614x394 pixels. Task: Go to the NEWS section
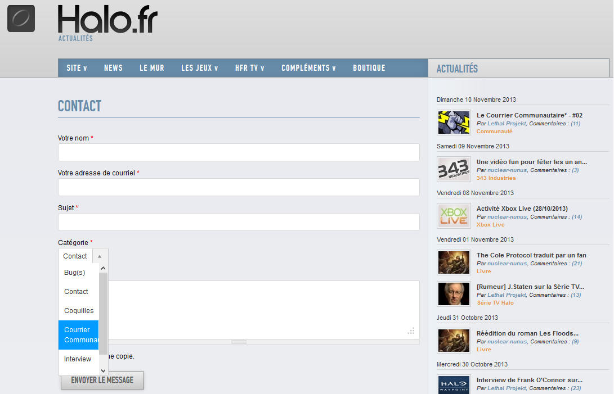(113, 68)
